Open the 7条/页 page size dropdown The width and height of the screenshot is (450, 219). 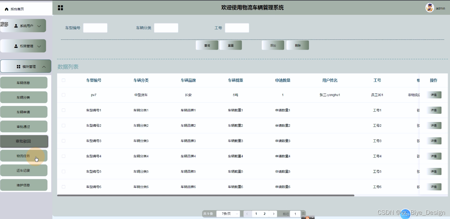click(228, 214)
